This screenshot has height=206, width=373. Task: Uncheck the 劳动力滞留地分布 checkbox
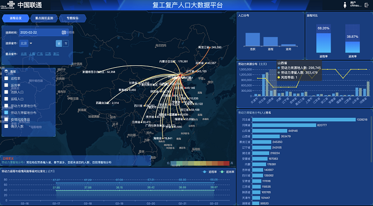(x=6, y=113)
